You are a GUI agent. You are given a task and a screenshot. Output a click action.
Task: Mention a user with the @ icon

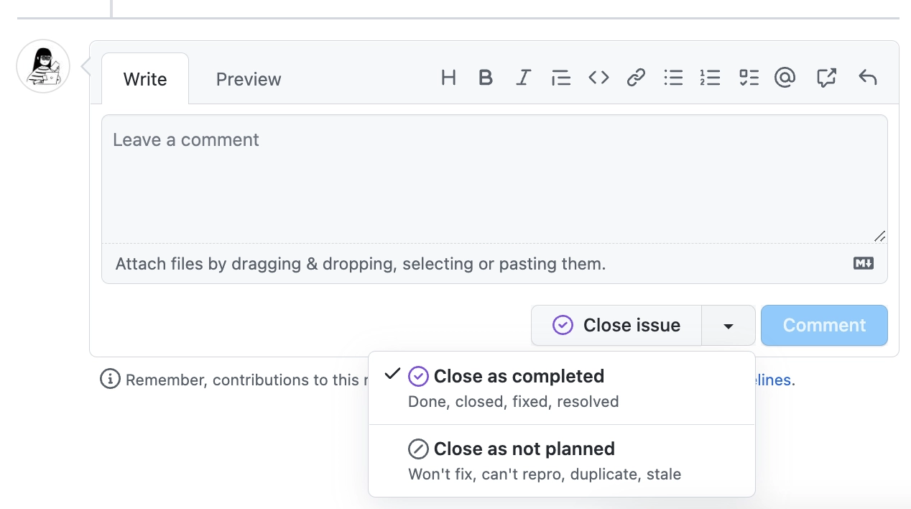click(x=785, y=78)
